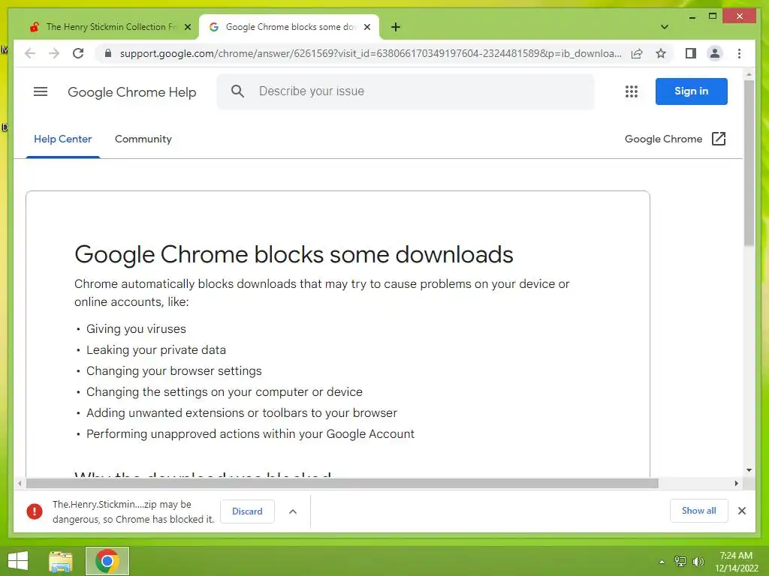
Task: Open the tab search chevron
Action: point(664,27)
